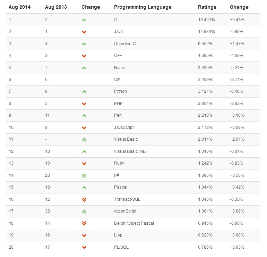Click the double green arrow next to F#
This screenshot has width=267, height=257.
(84, 175)
